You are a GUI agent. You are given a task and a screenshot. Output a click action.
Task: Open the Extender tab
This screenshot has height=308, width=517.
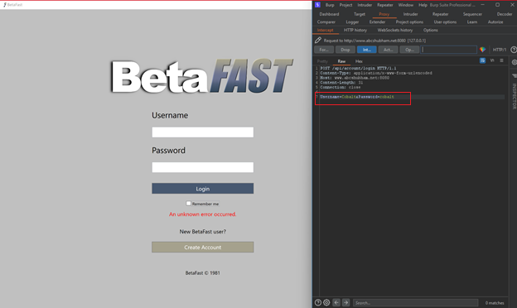(377, 22)
